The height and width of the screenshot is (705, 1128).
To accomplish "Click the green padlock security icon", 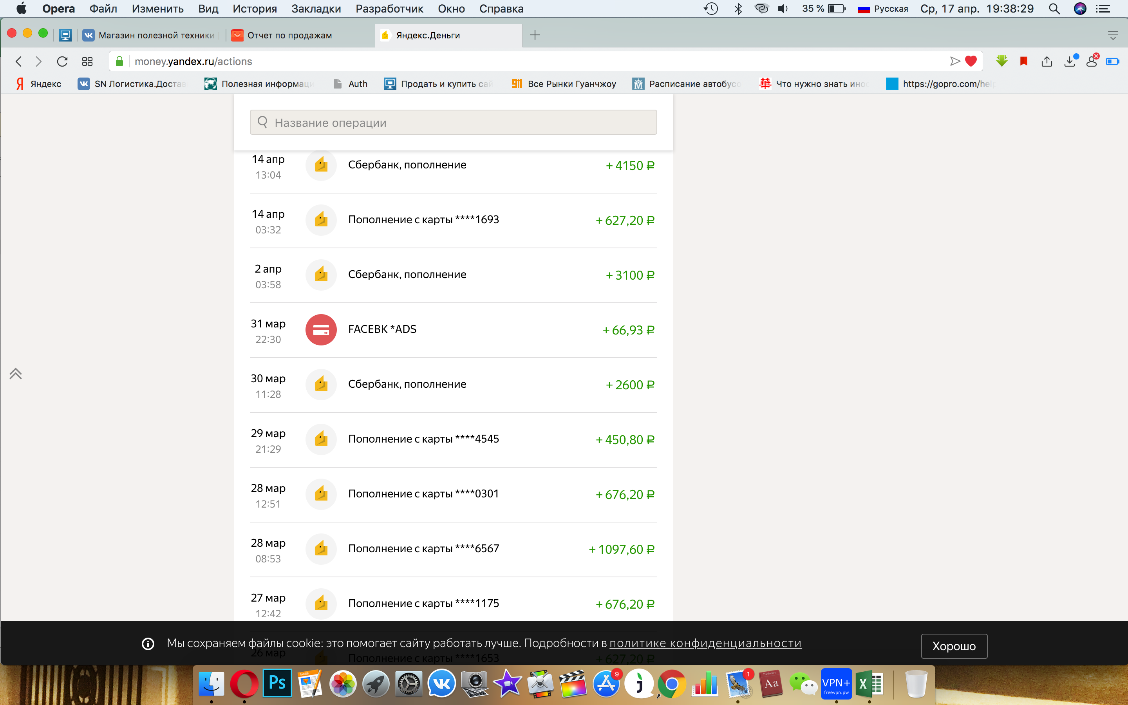I will point(119,61).
